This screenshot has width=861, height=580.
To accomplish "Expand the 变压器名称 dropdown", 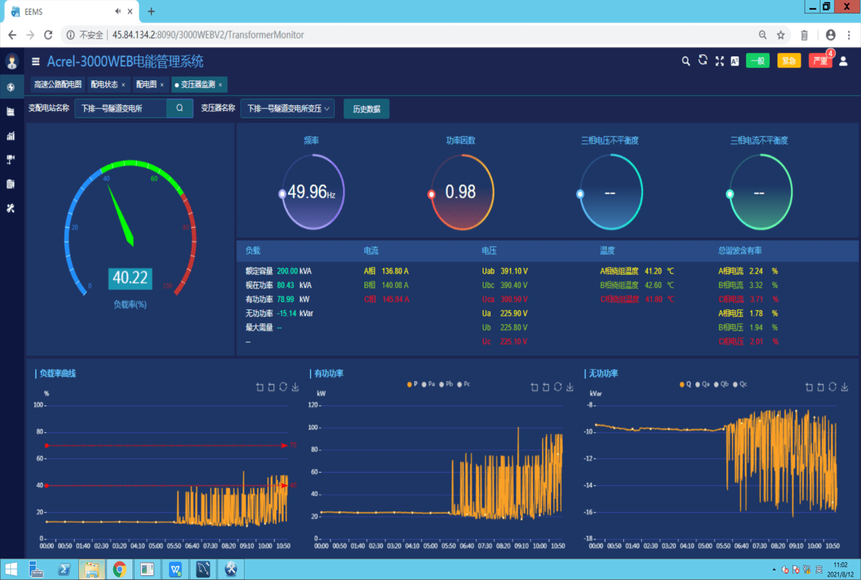I will click(x=287, y=109).
